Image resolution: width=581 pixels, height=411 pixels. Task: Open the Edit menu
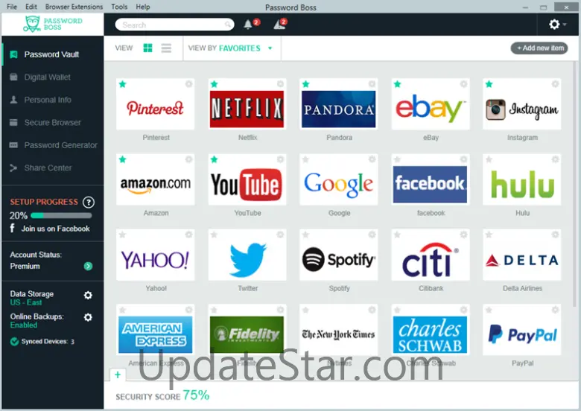click(x=31, y=7)
